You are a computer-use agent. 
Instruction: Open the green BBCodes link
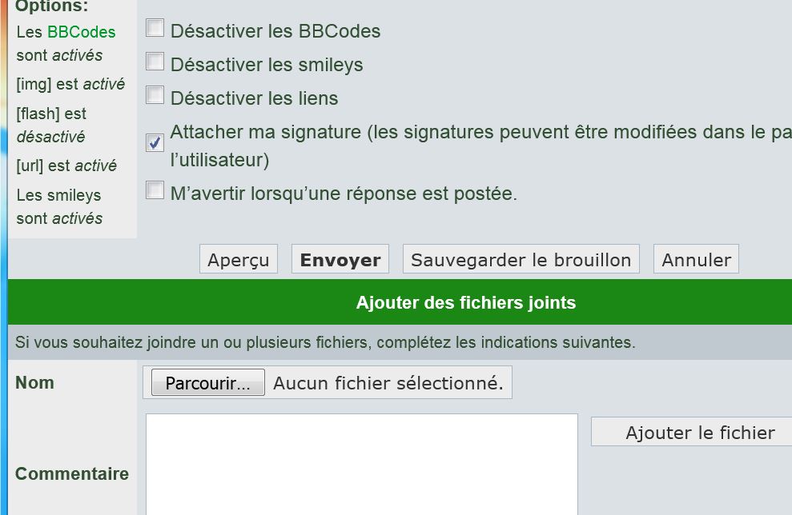tap(81, 32)
